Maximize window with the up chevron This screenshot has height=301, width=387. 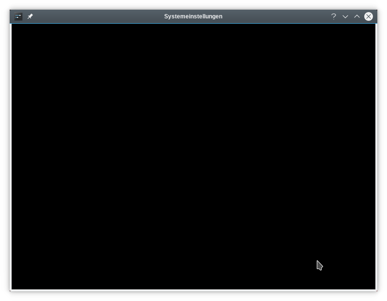pos(357,16)
